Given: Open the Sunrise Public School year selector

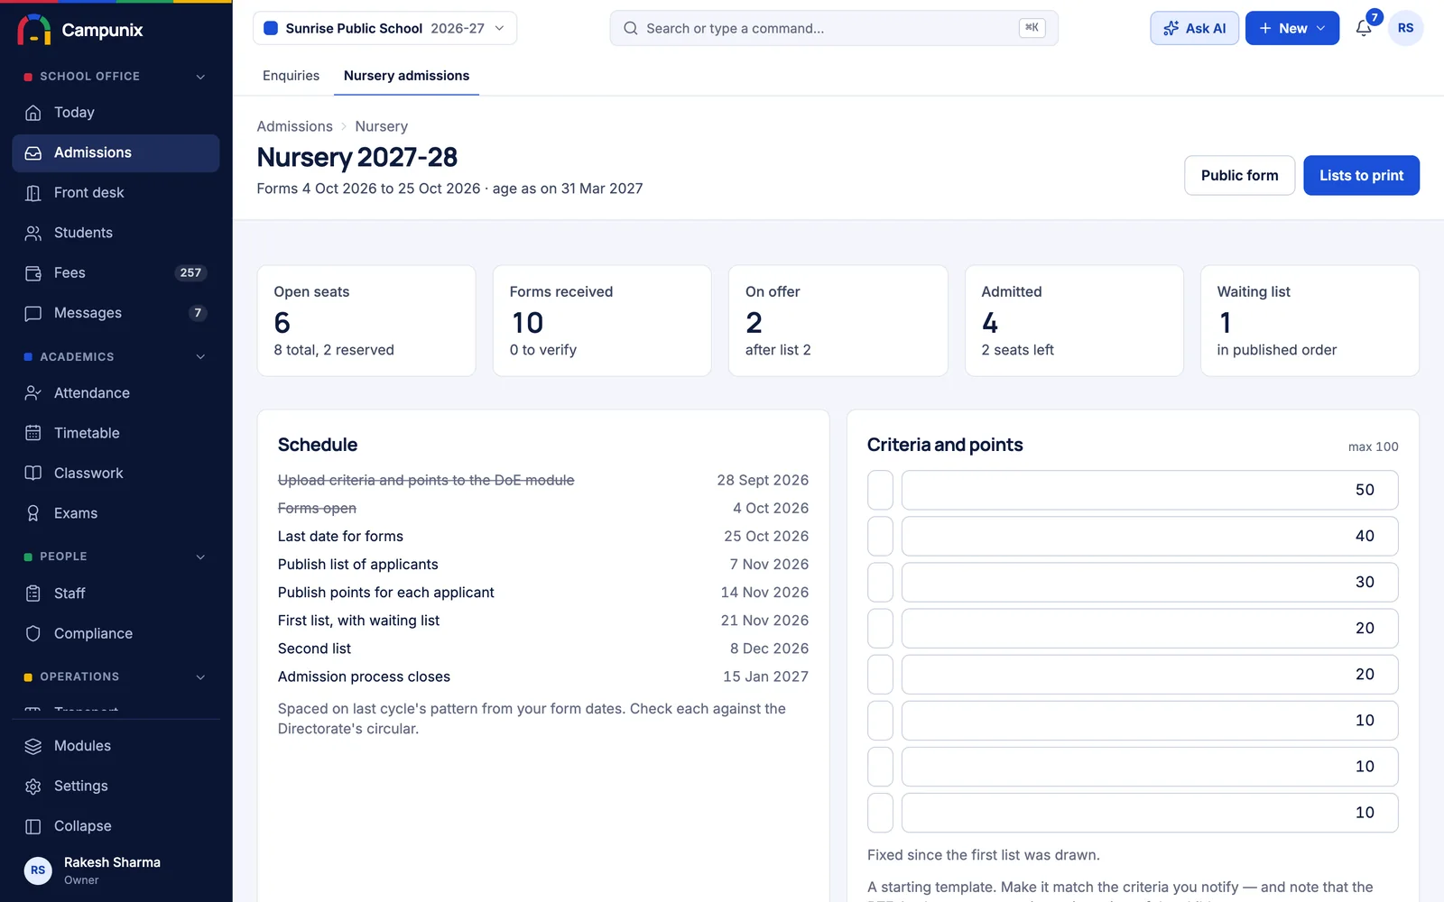Looking at the screenshot, I should tap(384, 28).
